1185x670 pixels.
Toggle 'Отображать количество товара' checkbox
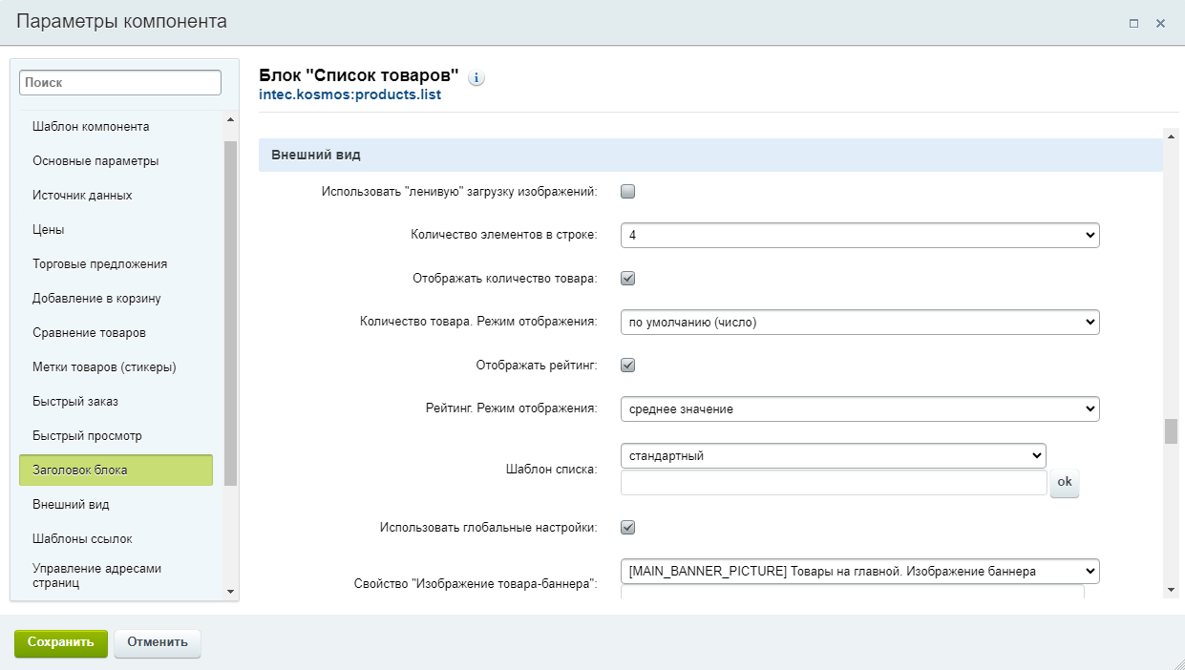(x=627, y=279)
